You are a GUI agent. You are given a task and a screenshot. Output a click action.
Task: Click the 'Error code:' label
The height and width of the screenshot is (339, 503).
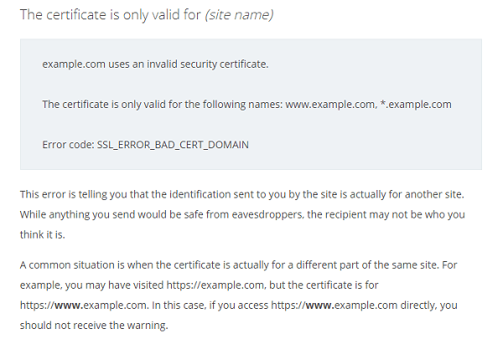coord(68,145)
